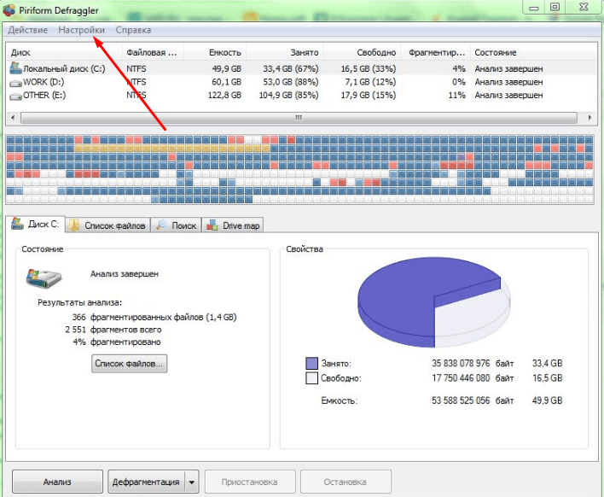Image resolution: width=604 pixels, height=497 pixels.
Task: Click the drive list horizontal scrollbar thumb
Action: click(299, 118)
